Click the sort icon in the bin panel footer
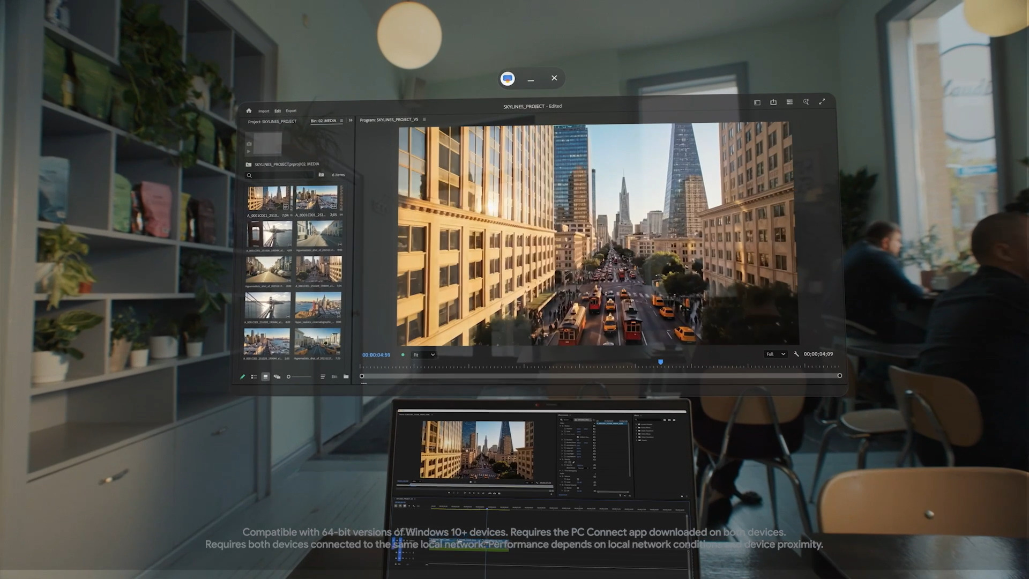Screen dimensions: 1029x579 (x=323, y=377)
